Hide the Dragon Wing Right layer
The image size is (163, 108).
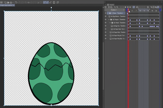106,39
